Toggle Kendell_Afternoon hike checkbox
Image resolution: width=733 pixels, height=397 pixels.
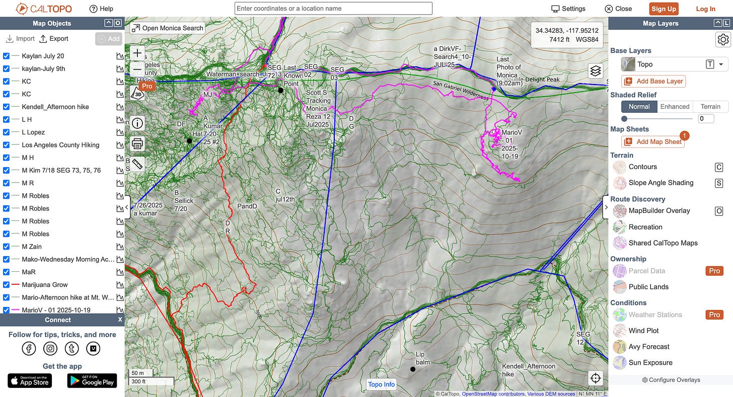click(x=7, y=107)
